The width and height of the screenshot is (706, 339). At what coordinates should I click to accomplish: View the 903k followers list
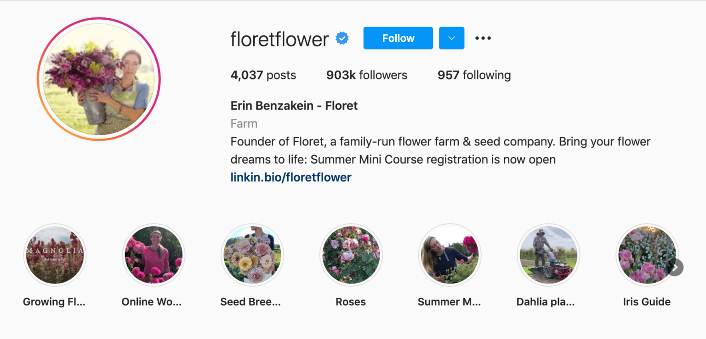(366, 75)
